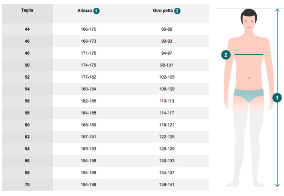Select size 50 in Taglia column
Screen dimensions: 284x196
pos(27,65)
